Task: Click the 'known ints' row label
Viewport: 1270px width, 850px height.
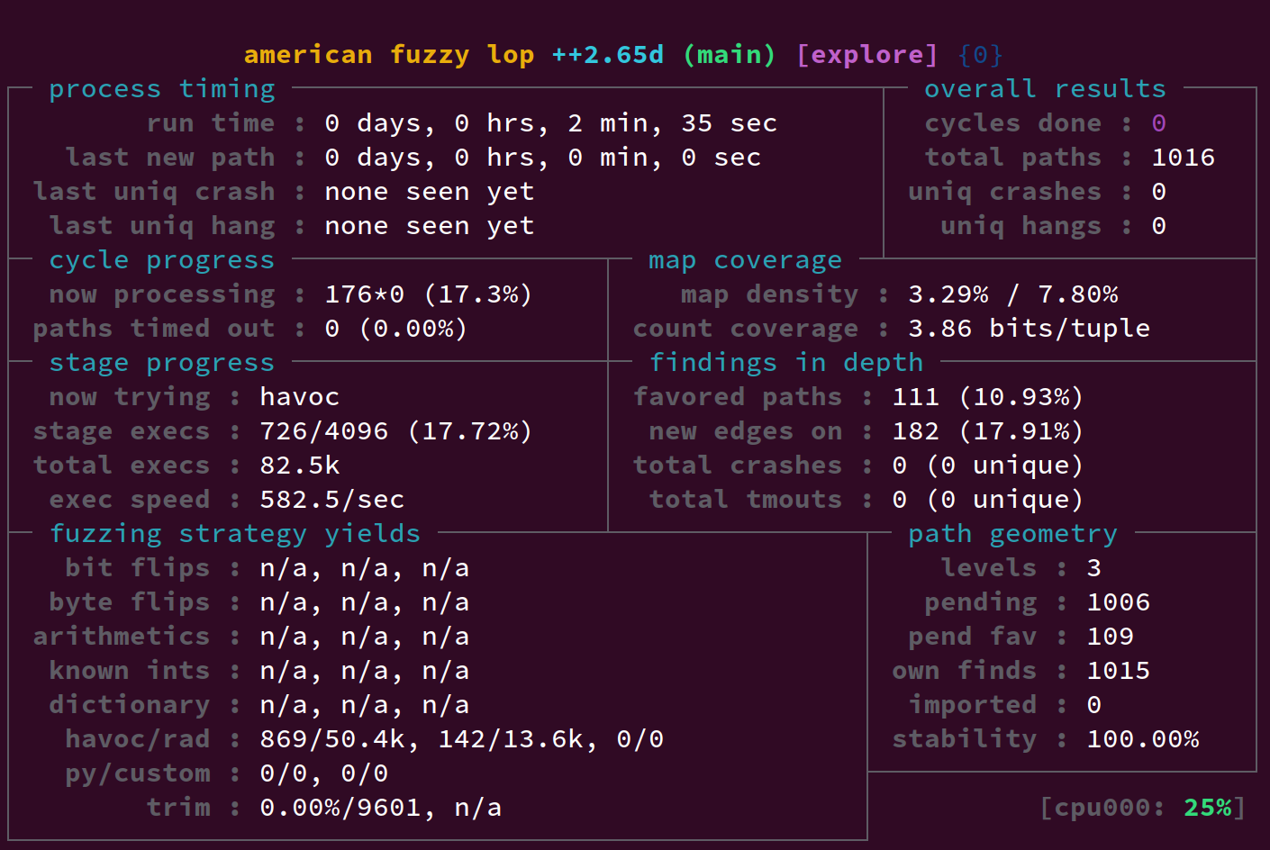Action: point(130,671)
